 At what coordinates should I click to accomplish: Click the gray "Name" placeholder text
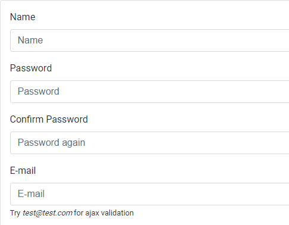click(x=30, y=40)
